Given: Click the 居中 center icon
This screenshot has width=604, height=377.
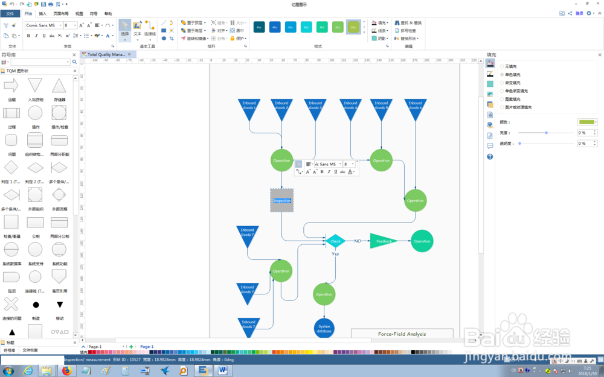Looking at the screenshot, I should point(237,30).
